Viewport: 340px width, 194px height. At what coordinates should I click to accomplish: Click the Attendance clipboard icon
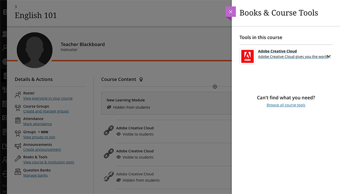click(18, 121)
